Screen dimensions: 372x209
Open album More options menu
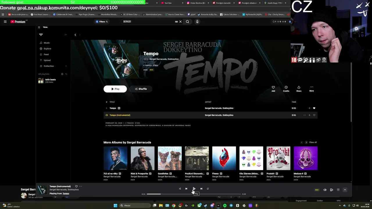tap(312, 89)
